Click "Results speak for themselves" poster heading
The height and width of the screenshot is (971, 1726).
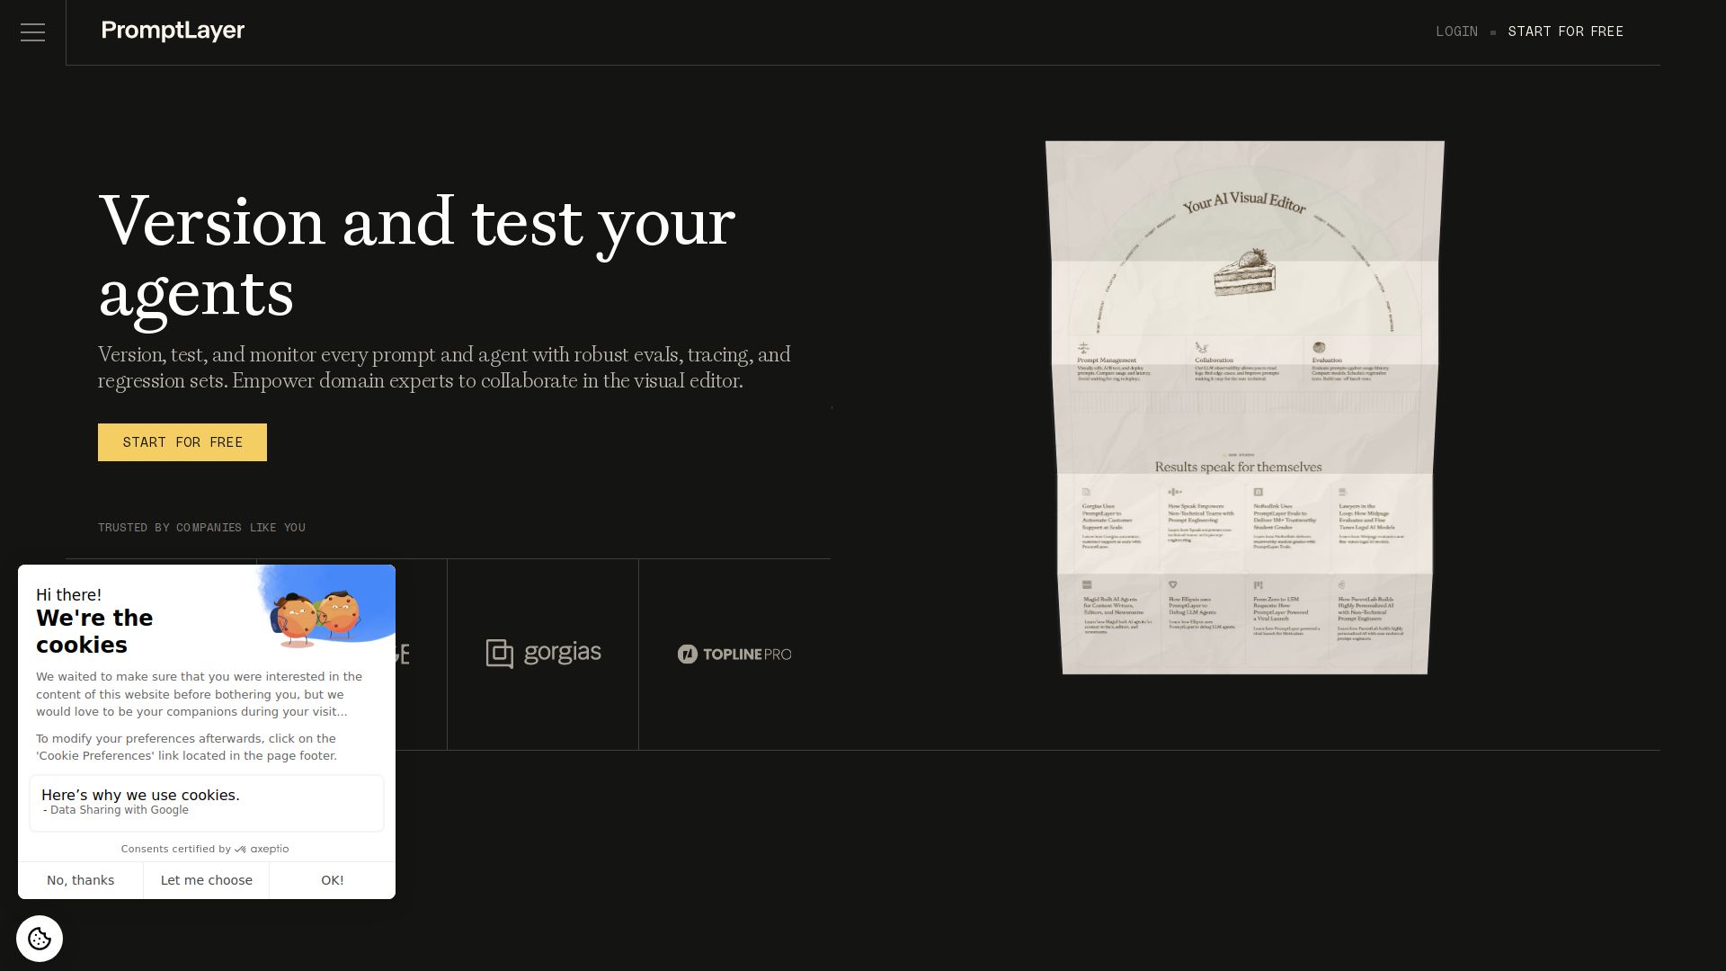1238,467
